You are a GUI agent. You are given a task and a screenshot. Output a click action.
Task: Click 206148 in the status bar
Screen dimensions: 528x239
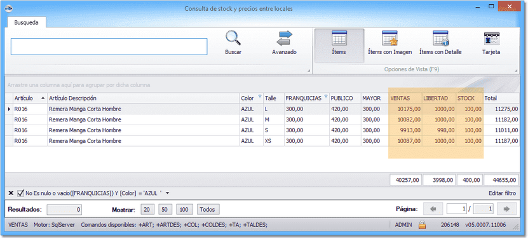click(x=450, y=224)
